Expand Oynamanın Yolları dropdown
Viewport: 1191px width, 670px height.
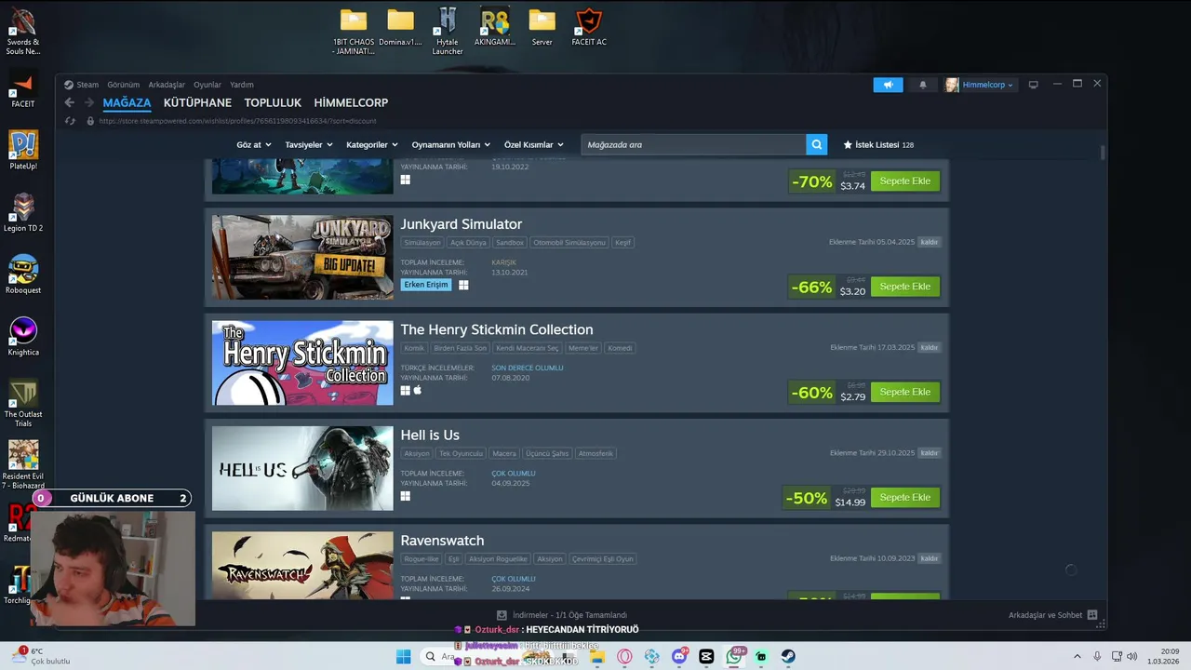point(451,145)
